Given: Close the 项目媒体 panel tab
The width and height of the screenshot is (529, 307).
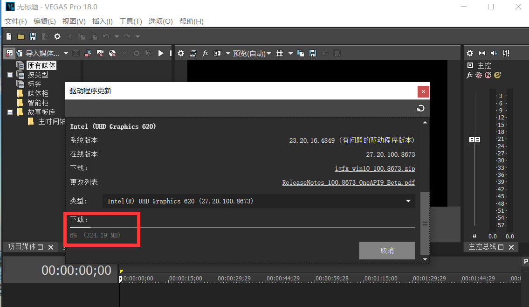Looking at the screenshot, I should [51, 247].
